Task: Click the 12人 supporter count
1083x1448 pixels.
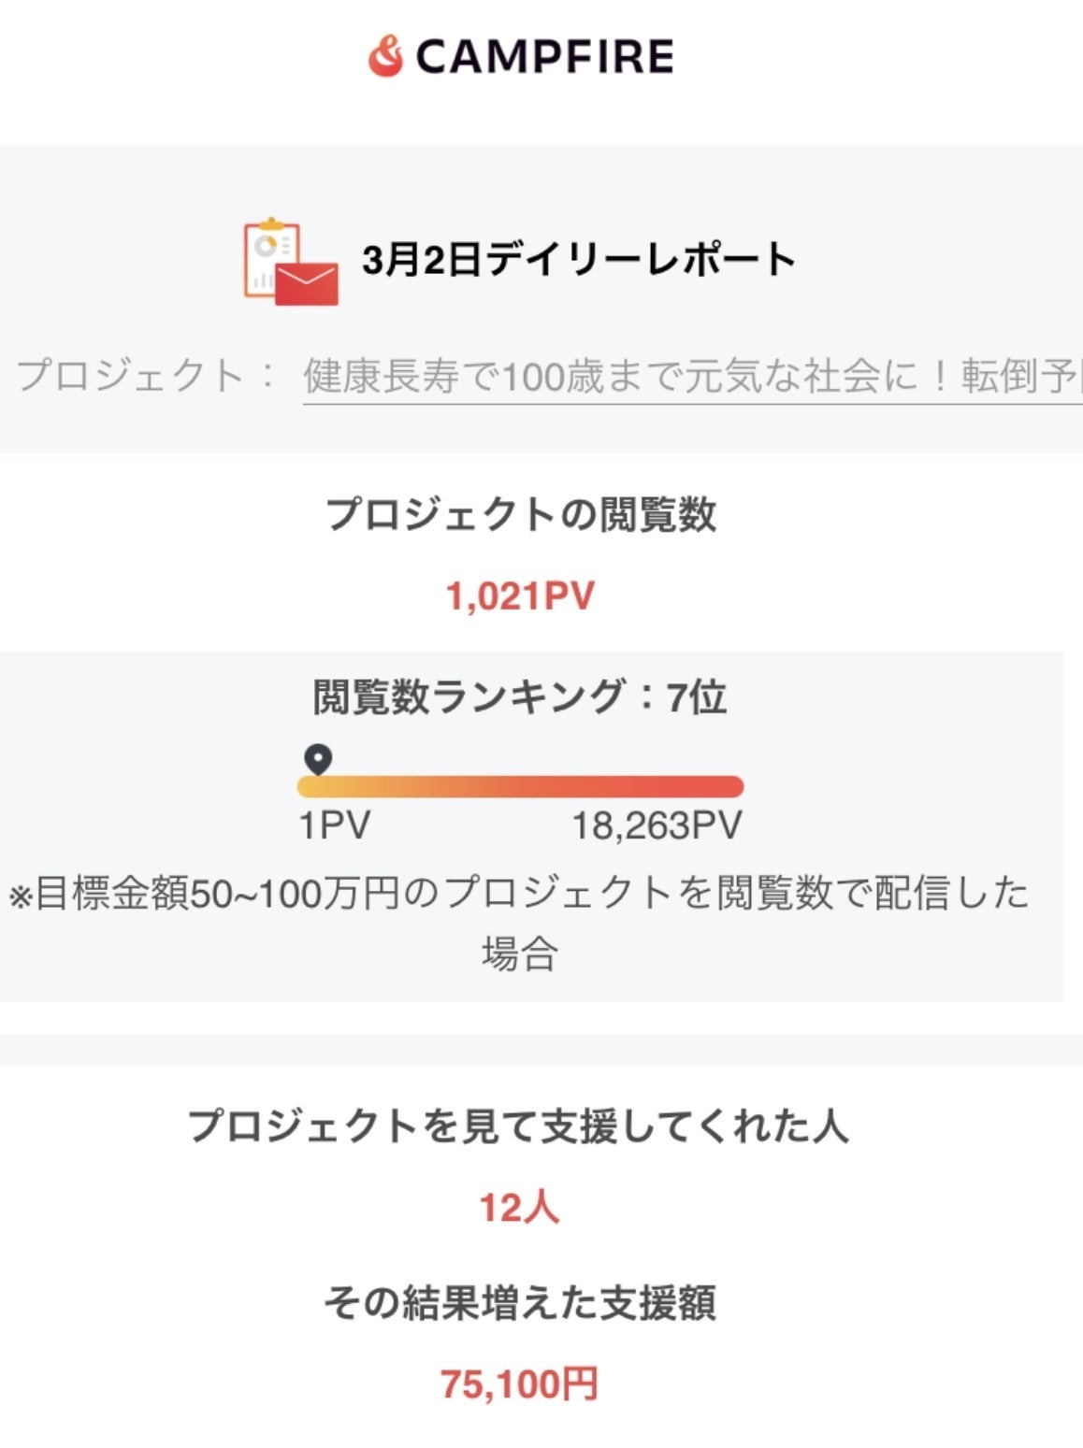Action: (519, 1208)
